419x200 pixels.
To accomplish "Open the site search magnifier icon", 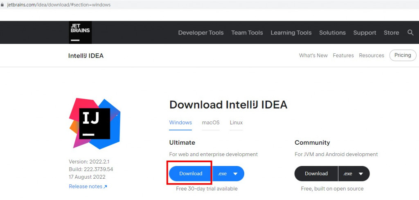I will [410, 33].
